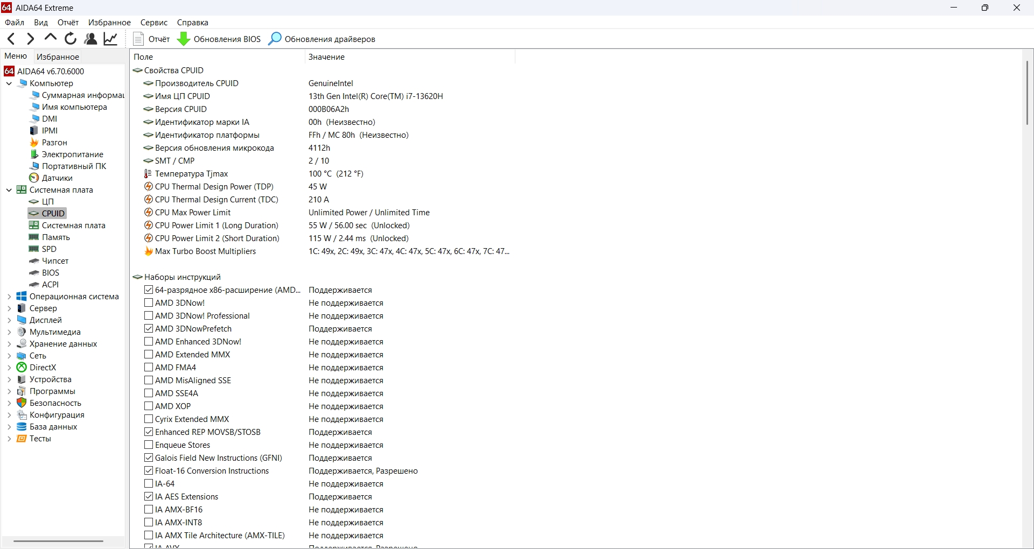Select the IPMI item in the tree
Screen dimensions: 1034x549
pos(44,131)
